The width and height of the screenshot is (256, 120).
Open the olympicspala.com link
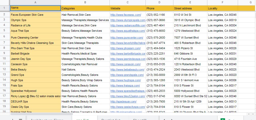(x=128, y=20)
